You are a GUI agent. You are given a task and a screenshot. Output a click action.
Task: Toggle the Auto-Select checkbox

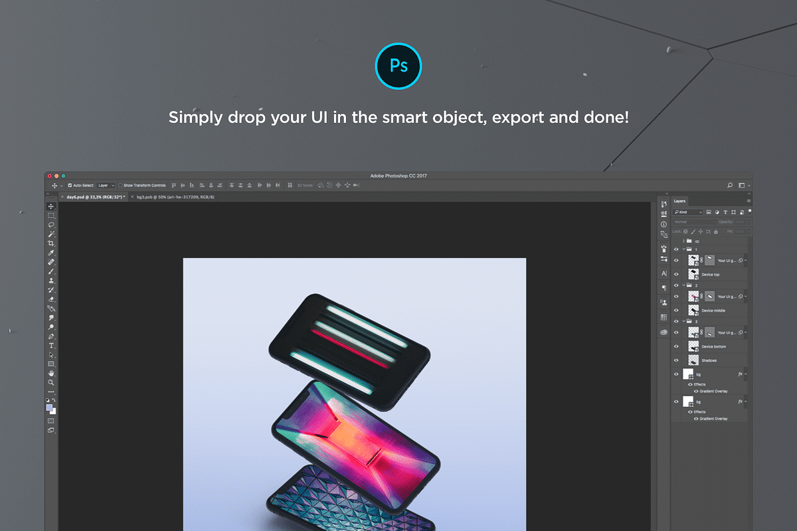click(70, 185)
